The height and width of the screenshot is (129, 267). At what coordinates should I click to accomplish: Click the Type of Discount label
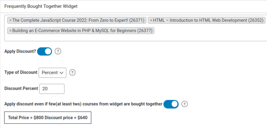click(21, 72)
